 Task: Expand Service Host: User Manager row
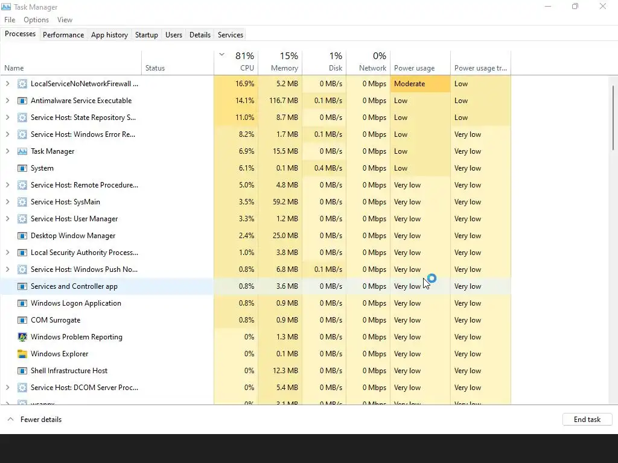click(7, 218)
